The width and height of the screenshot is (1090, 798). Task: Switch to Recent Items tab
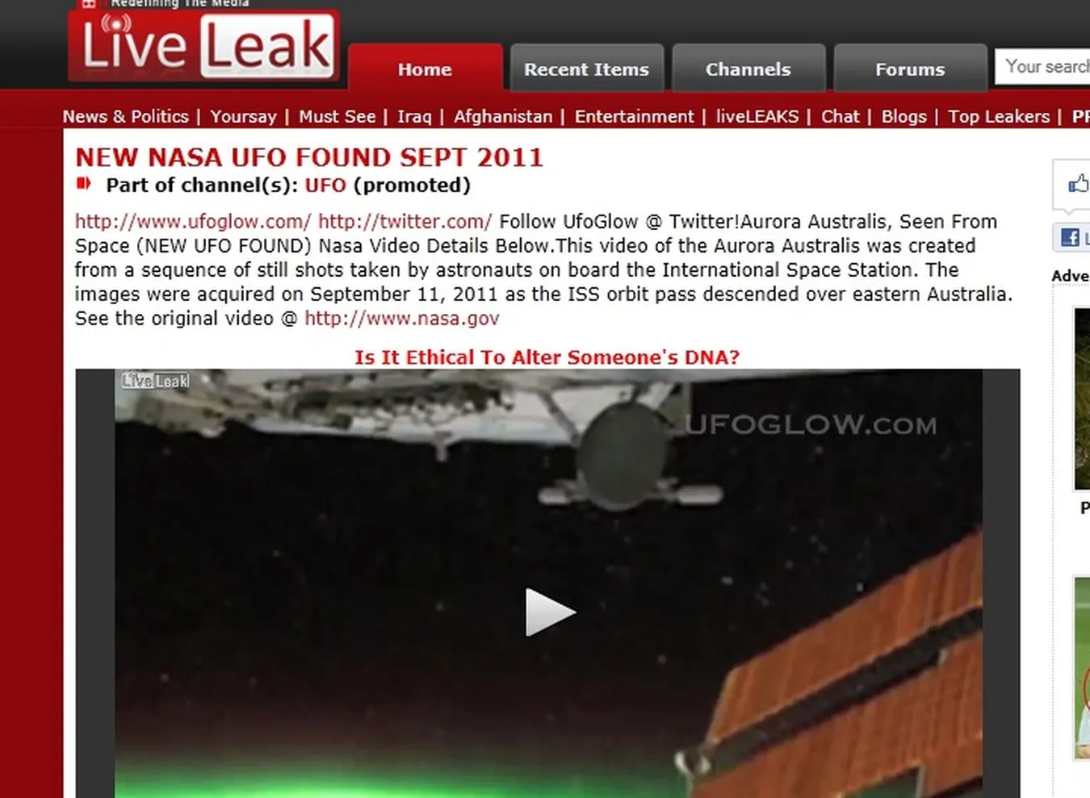pos(586,69)
